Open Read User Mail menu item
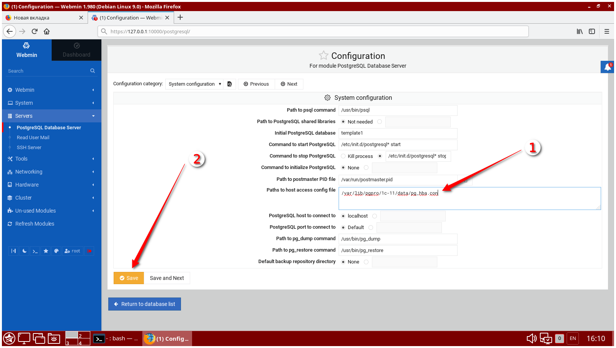 [x=33, y=138]
